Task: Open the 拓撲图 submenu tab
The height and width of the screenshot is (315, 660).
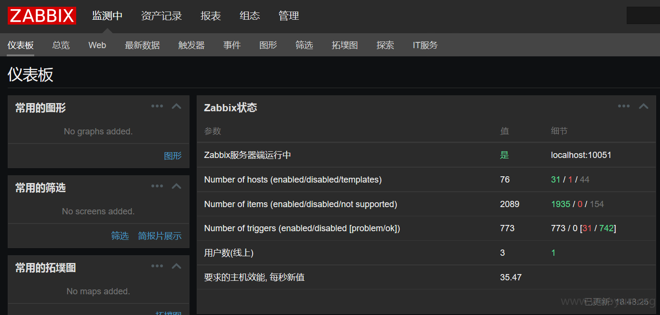Action: [x=345, y=45]
